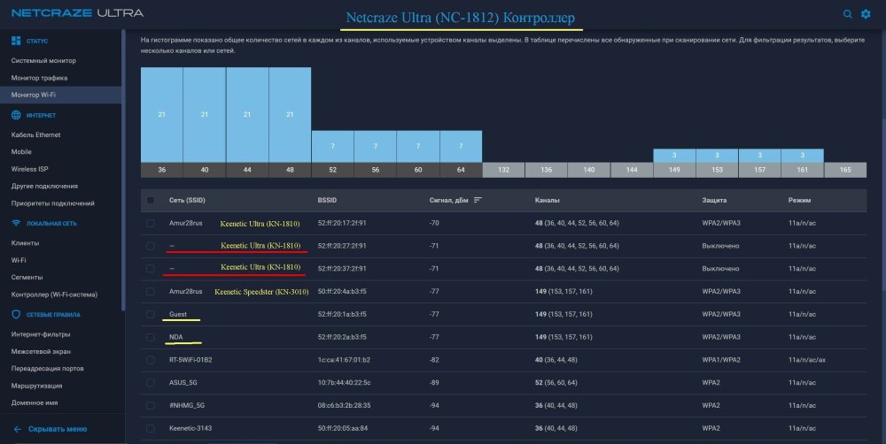Click 11a/n/ac/ax mode cell

[807, 360]
